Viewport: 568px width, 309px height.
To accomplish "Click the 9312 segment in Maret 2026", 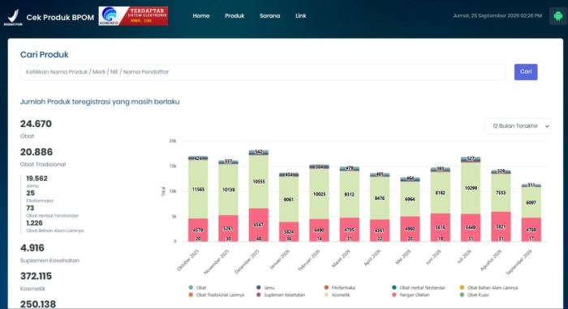I will coord(350,194).
